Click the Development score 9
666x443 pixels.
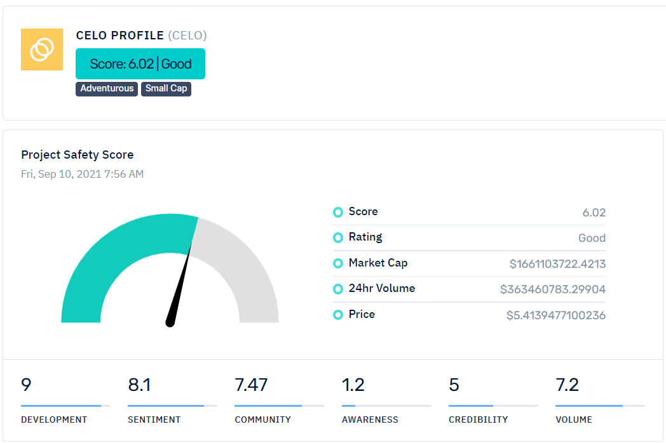click(x=26, y=385)
